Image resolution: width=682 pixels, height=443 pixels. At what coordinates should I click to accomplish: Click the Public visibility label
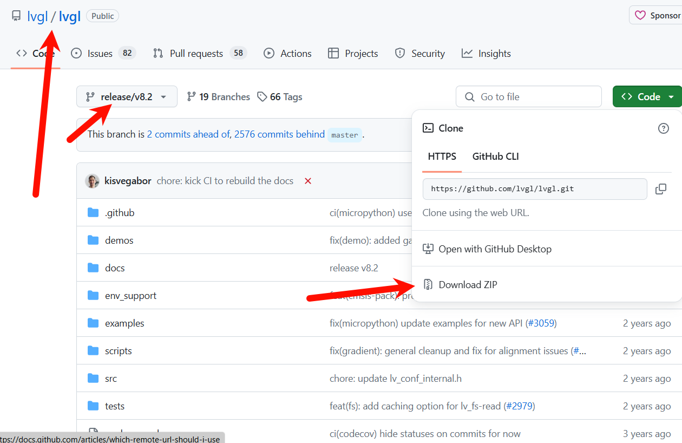pyautogui.click(x=102, y=16)
